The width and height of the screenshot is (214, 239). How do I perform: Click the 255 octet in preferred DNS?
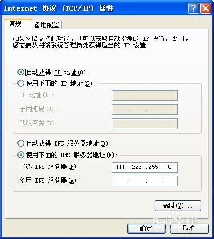(x=153, y=167)
